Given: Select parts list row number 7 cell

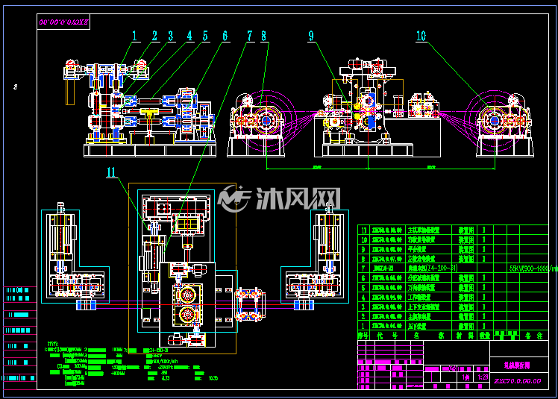Looking at the screenshot, I should click(364, 268).
